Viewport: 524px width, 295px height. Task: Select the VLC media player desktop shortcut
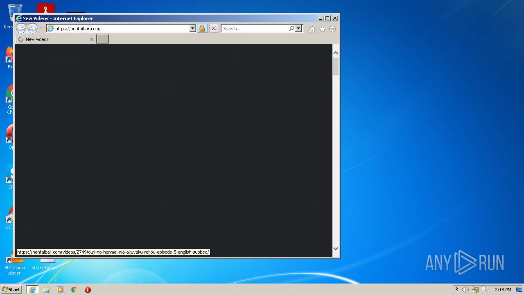click(14, 263)
